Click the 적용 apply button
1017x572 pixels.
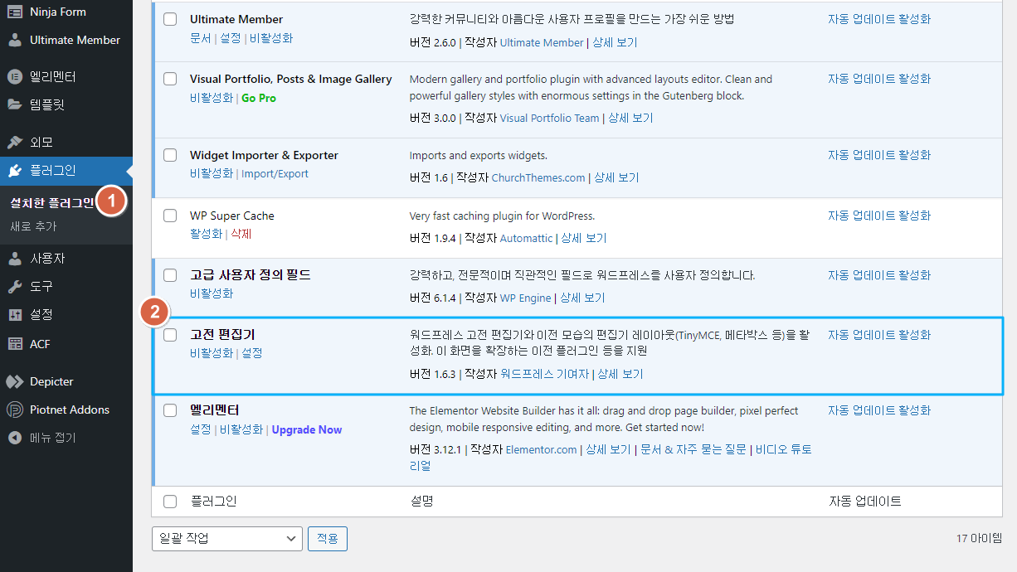click(x=328, y=539)
